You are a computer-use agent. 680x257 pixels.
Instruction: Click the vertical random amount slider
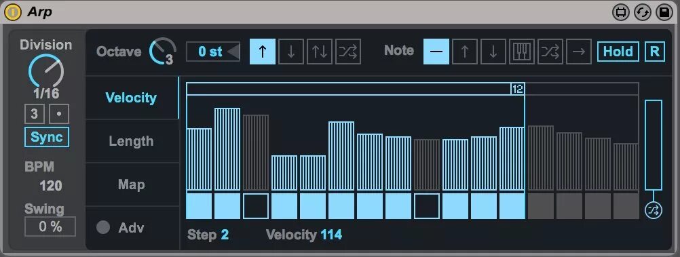click(654, 144)
